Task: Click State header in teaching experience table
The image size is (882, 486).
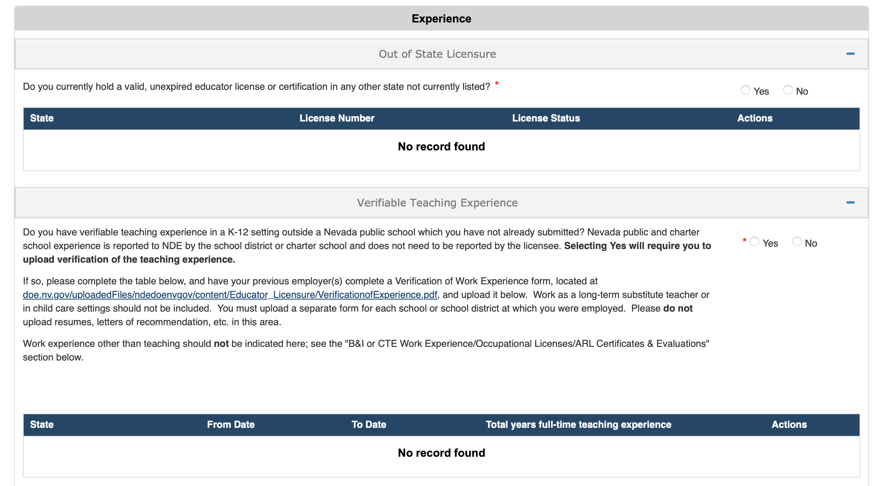Action: click(x=42, y=425)
